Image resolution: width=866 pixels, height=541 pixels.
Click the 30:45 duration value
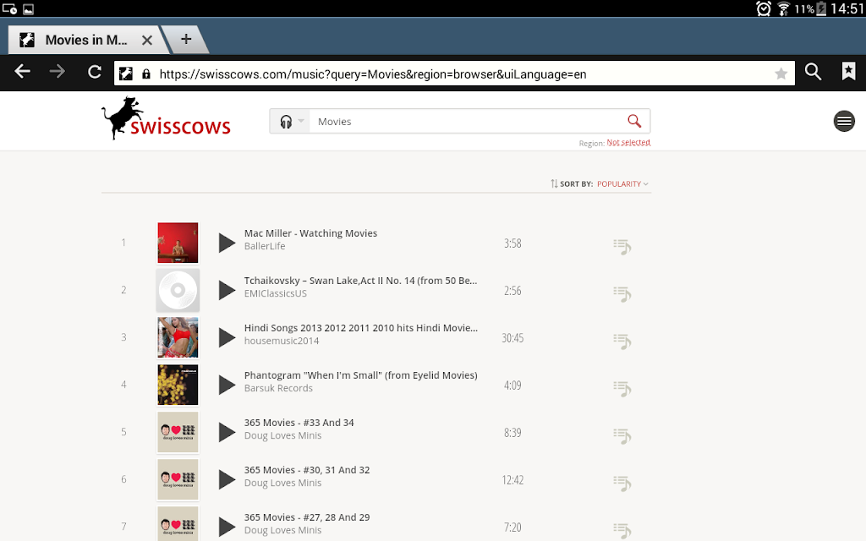pos(512,338)
